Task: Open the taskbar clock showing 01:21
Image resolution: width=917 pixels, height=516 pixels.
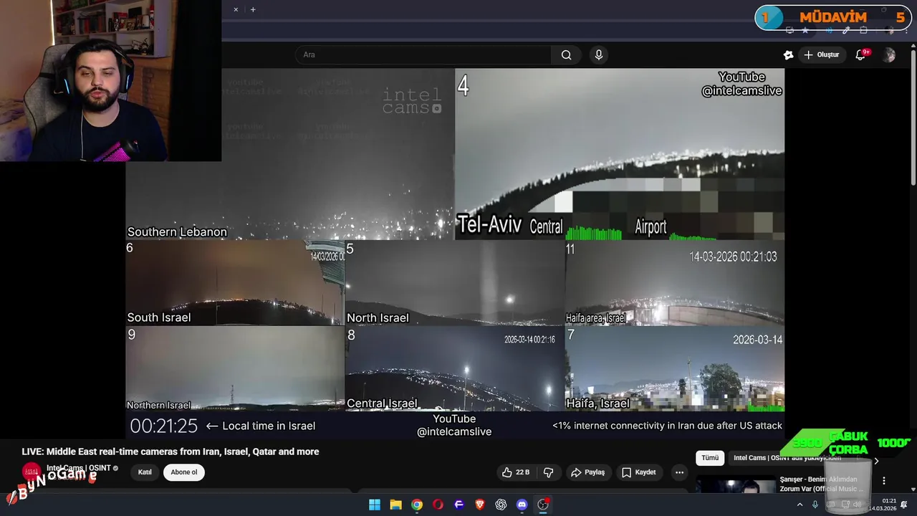Action: click(x=883, y=505)
